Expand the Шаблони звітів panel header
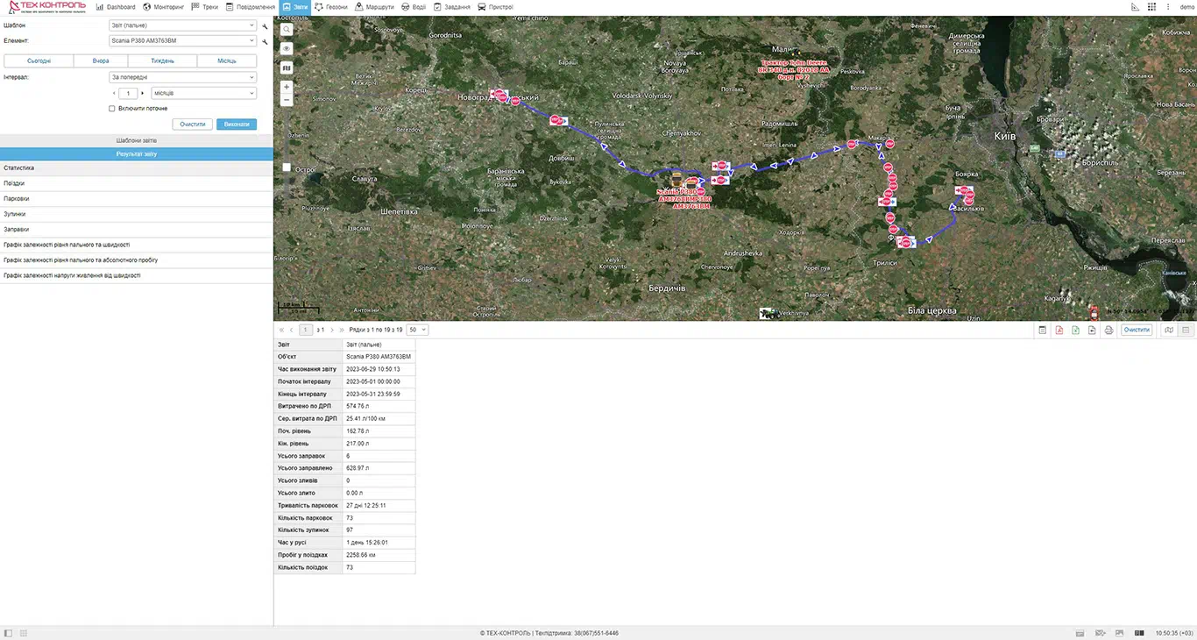This screenshot has width=1197, height=640. pos(137,140)
